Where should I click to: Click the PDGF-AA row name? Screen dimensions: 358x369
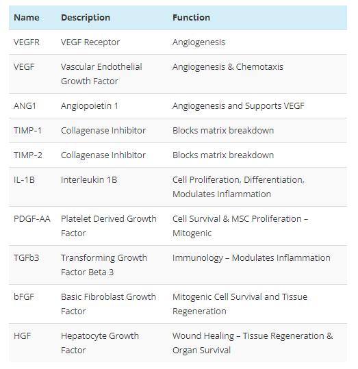[32, 219]
